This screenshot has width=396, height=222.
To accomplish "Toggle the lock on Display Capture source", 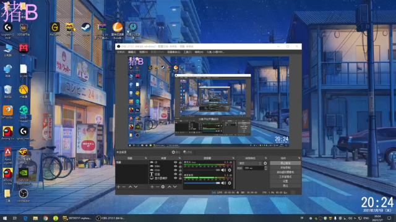I will (180, 178).
